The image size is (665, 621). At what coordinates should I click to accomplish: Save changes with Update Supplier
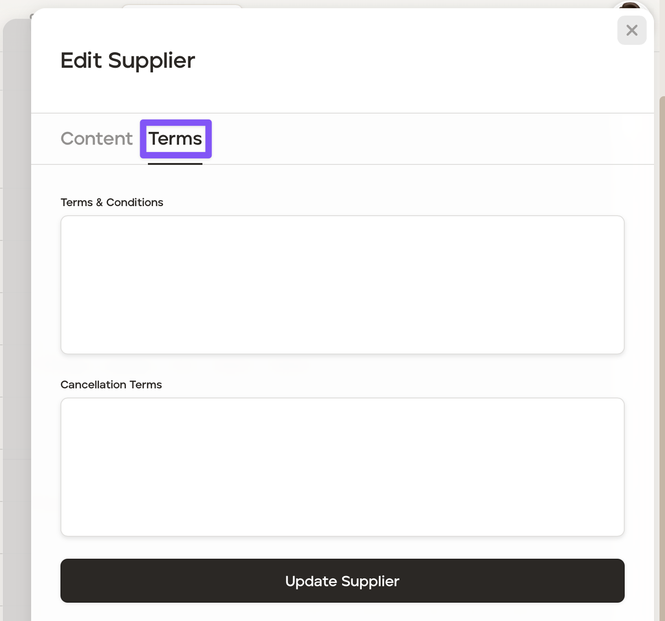342,581
